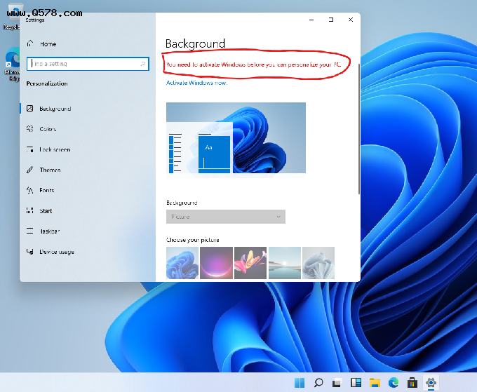Click the Settings gear on taskbar
The image size is (477, 392).
pos(431,383)
